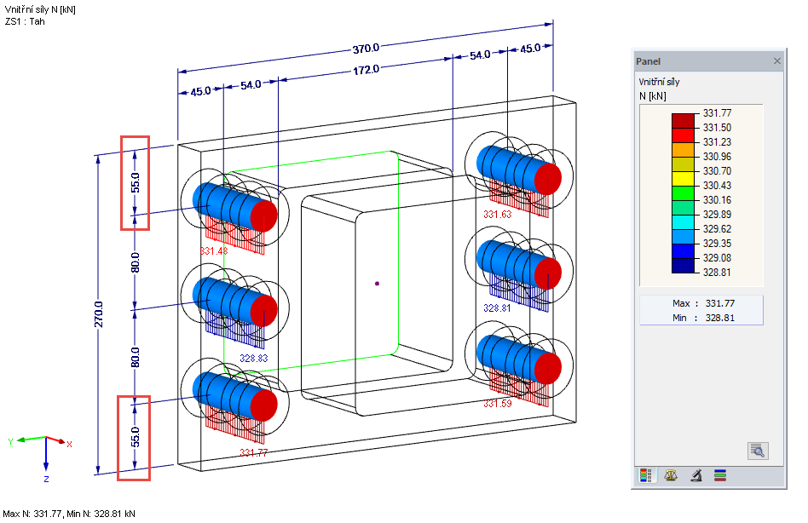The width and height of the screenshot is (808, 523).
Task: Click the Panel title bar text
Action: point(648,61)
